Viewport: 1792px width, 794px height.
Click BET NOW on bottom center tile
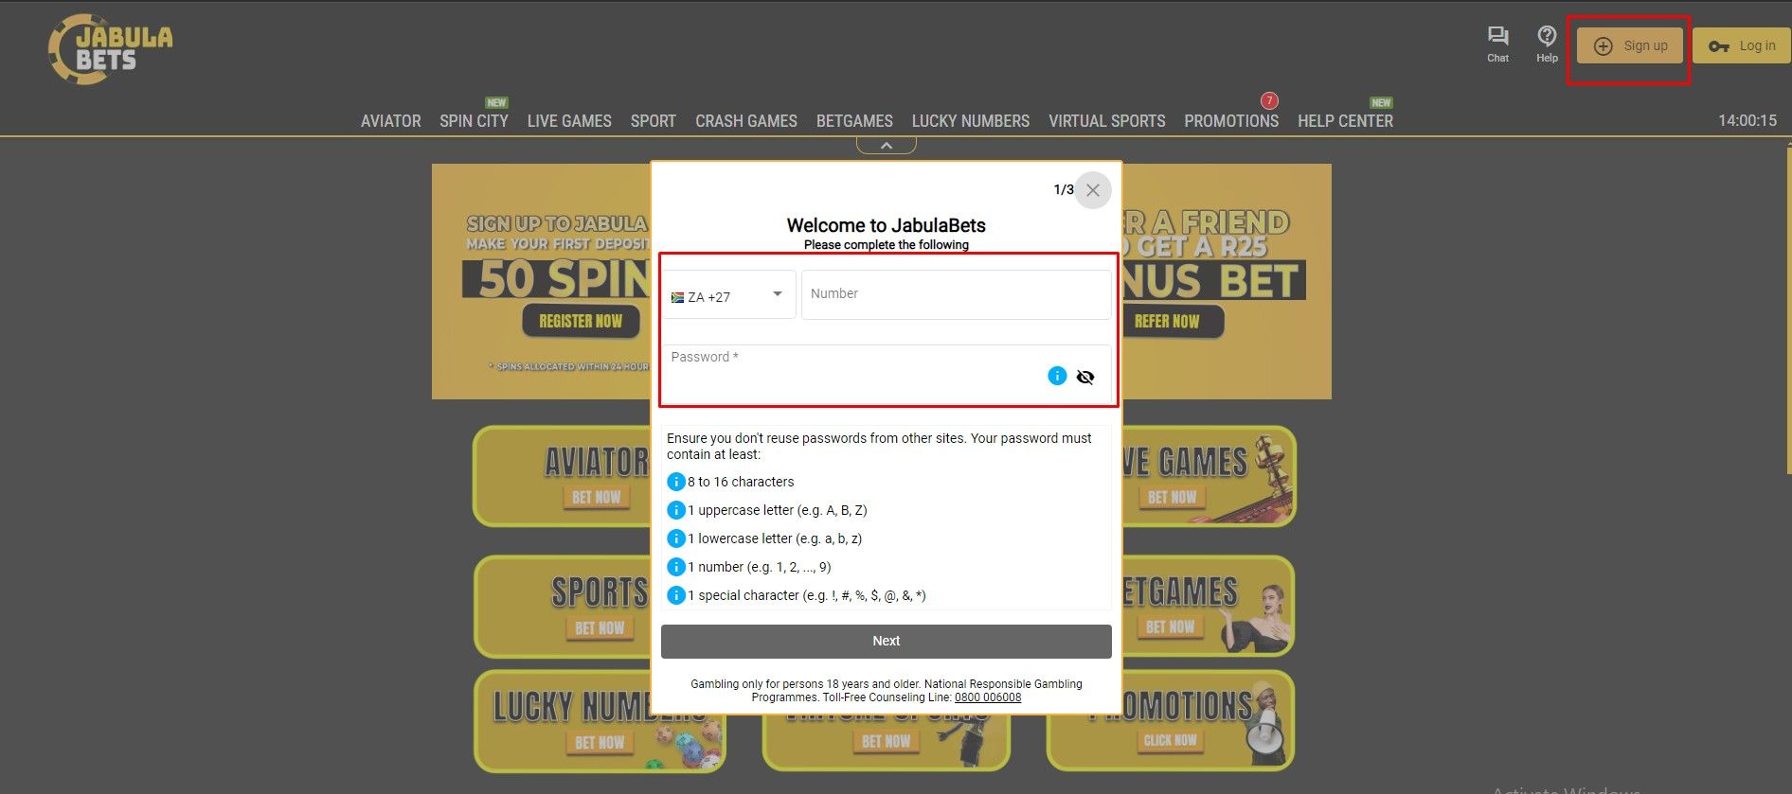886,741
